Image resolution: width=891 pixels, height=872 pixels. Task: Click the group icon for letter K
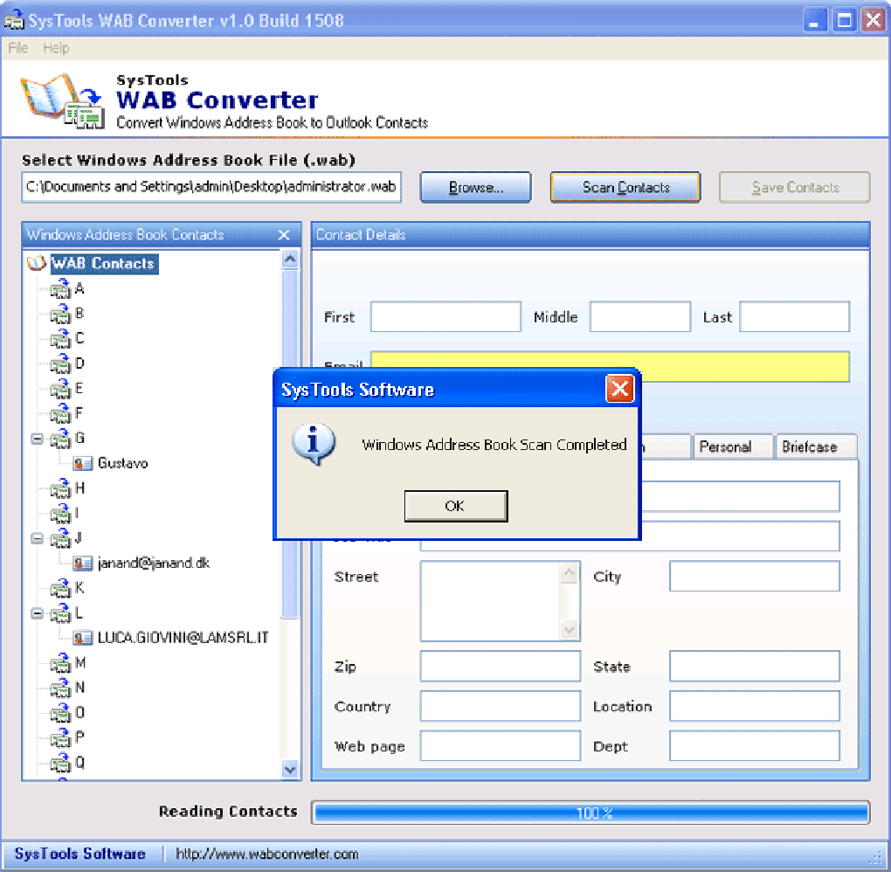tap(61, 589)
